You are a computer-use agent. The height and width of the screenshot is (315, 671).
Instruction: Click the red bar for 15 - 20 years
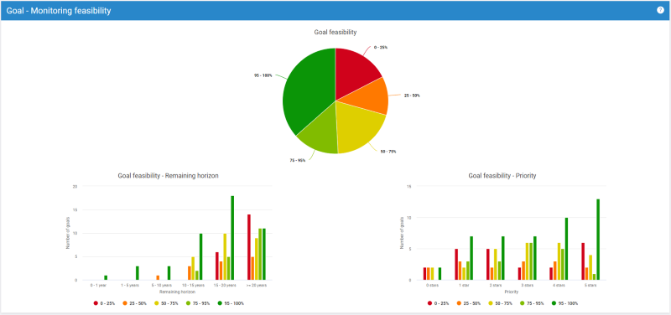[217, 266]
